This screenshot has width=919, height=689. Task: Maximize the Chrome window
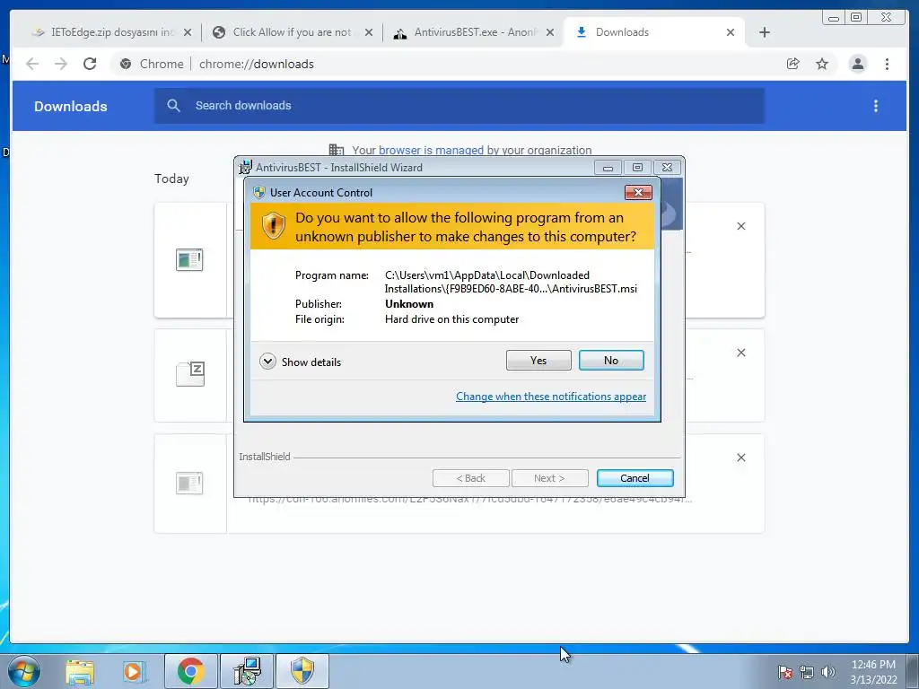855,18
